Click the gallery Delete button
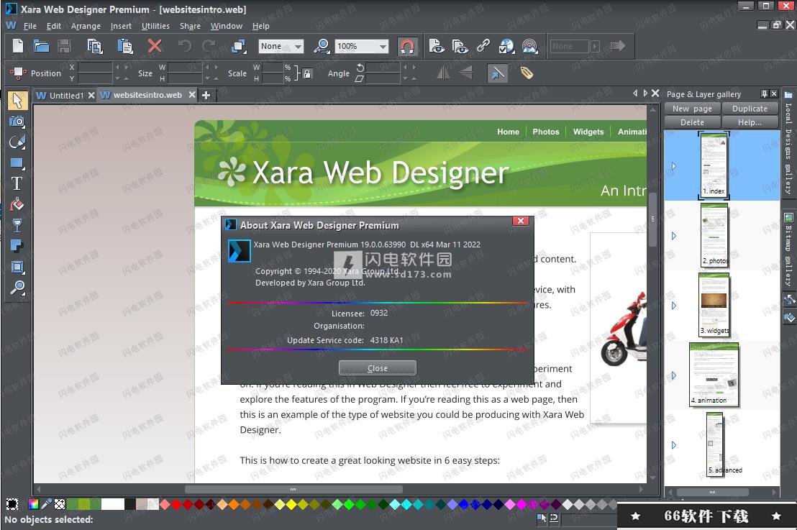The width and height of the screenshot is (797, 530). [692, 122]
